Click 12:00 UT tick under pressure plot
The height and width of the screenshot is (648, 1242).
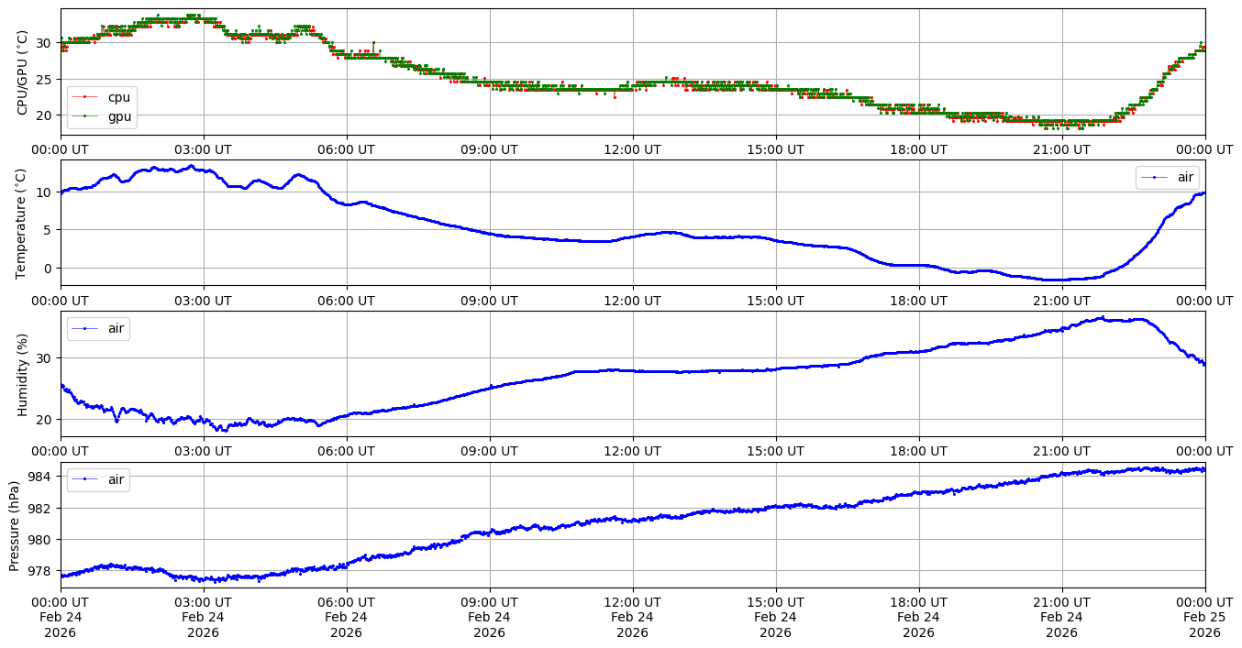click(632, 602)
